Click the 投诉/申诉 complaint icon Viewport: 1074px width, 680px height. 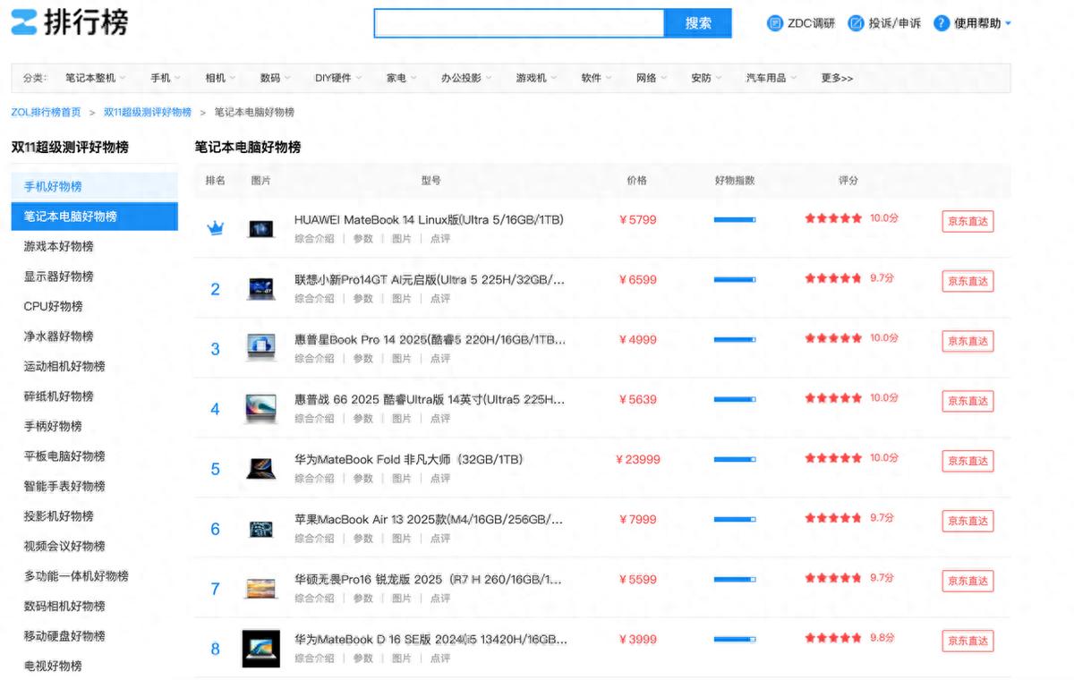[856, 23]
